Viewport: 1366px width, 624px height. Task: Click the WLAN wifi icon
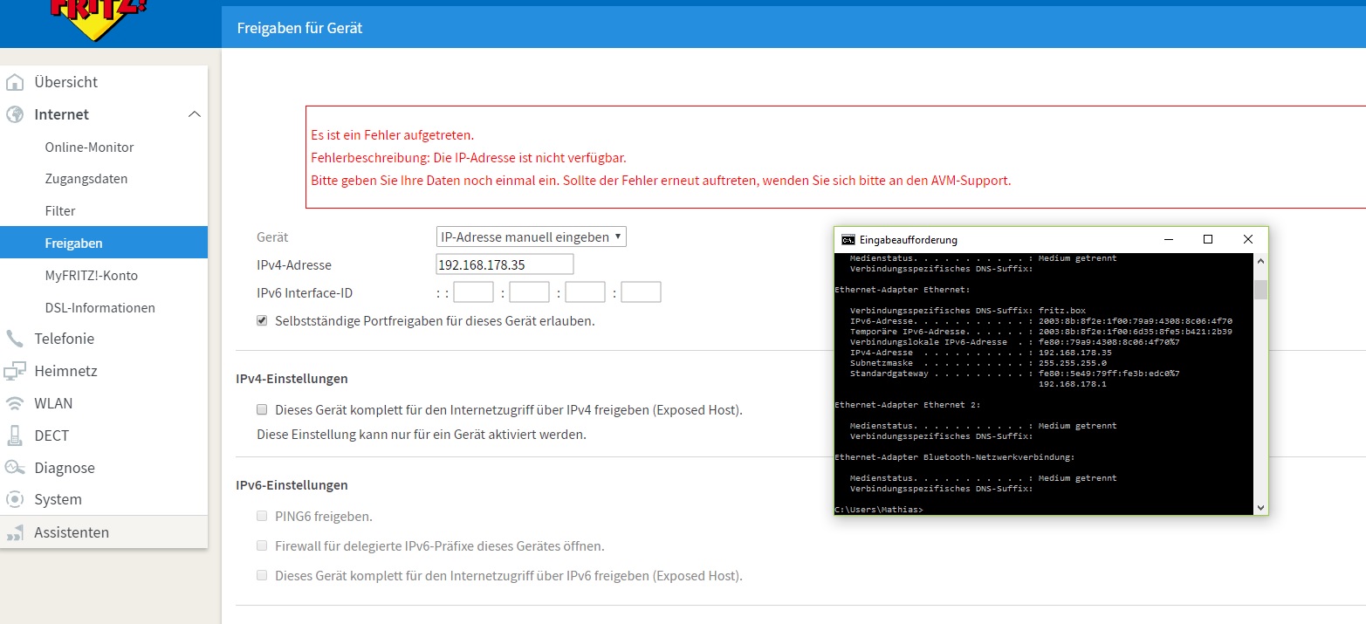point(14,403)
